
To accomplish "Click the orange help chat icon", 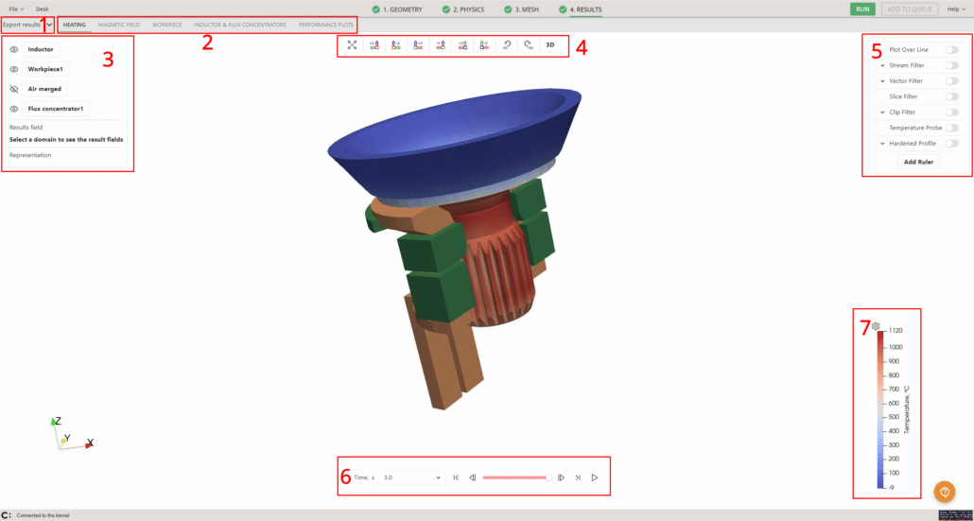I will (x=944, y=492).
